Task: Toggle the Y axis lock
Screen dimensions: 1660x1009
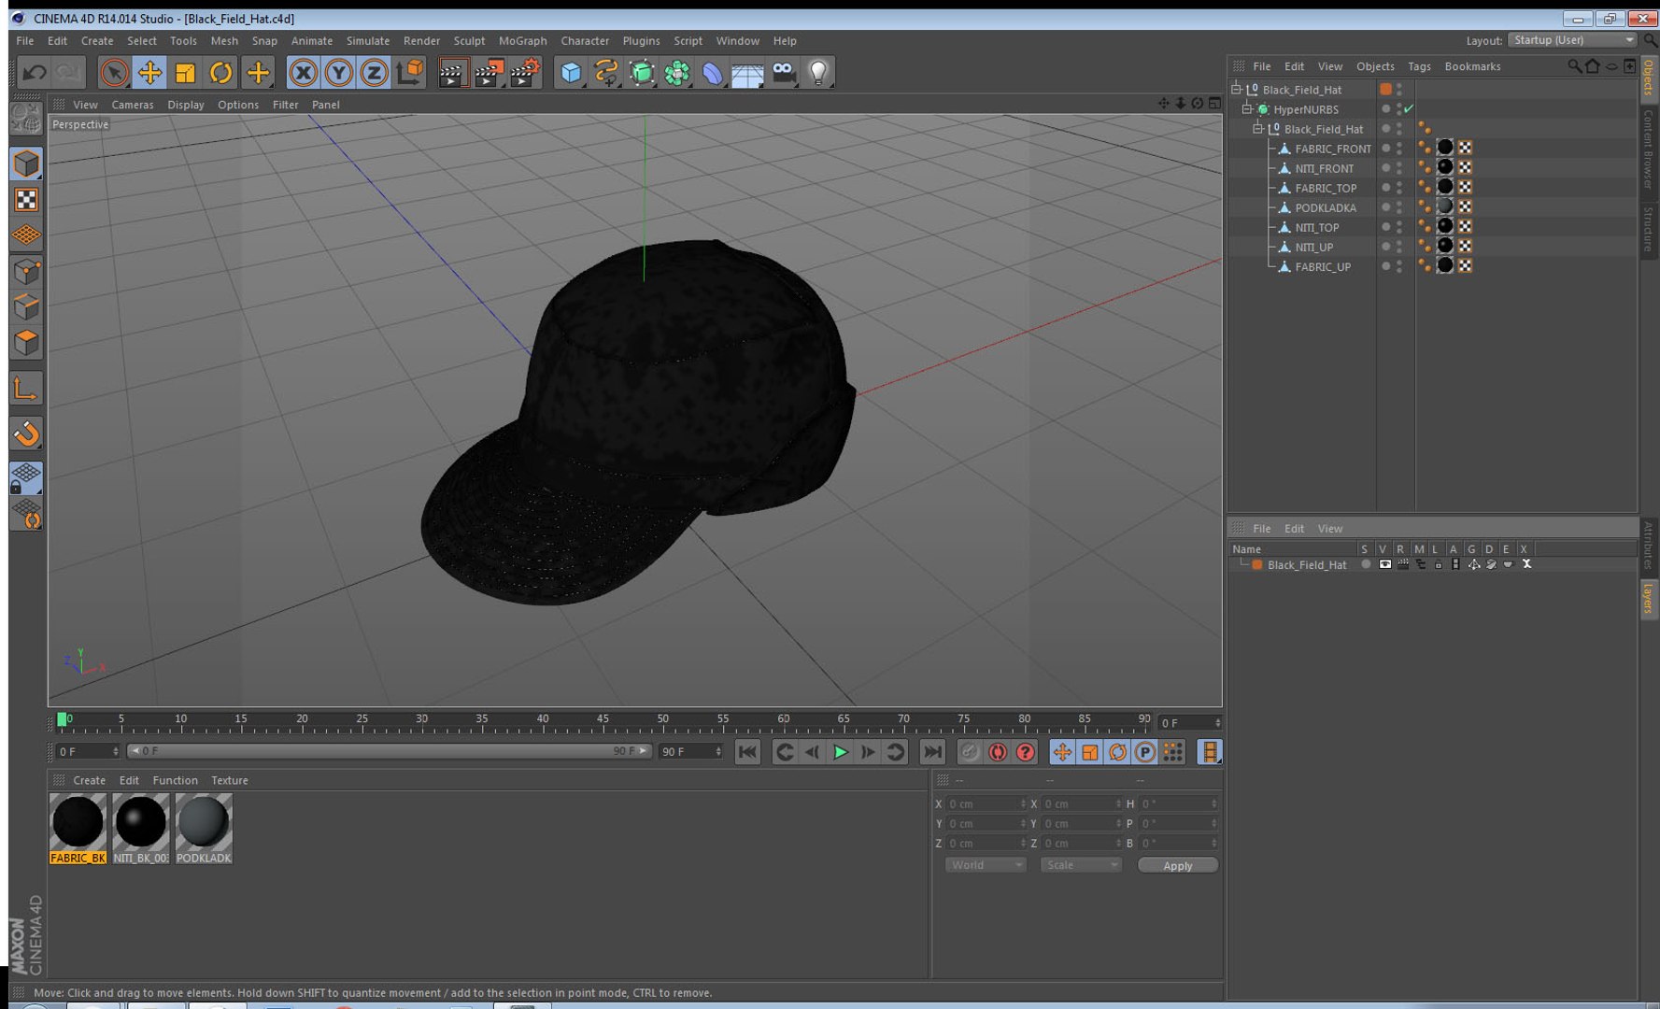Action: [338, 73]
